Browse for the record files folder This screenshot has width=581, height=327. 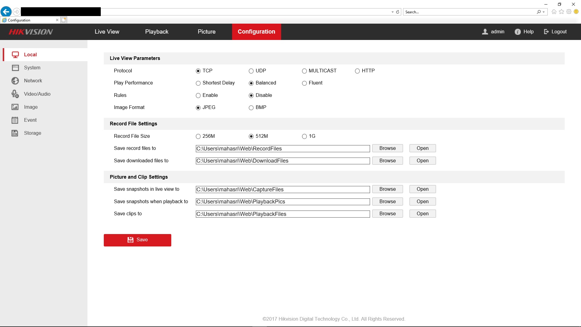click(x=387, y=148)
